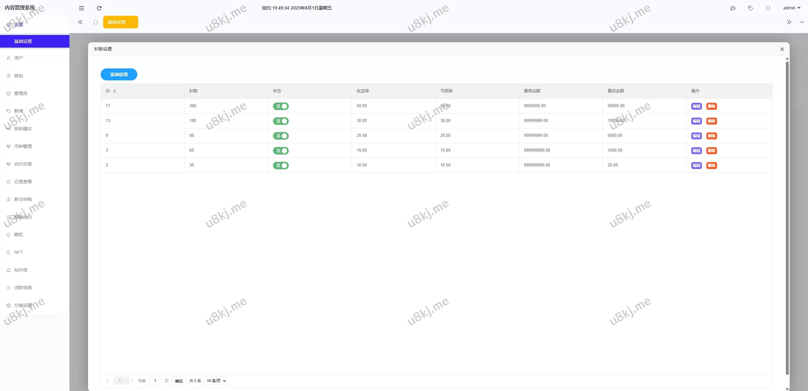Open the 10 条/页 page size dropdown
Viewport: 808px width, 391px height.
click(x=216, y=381)
